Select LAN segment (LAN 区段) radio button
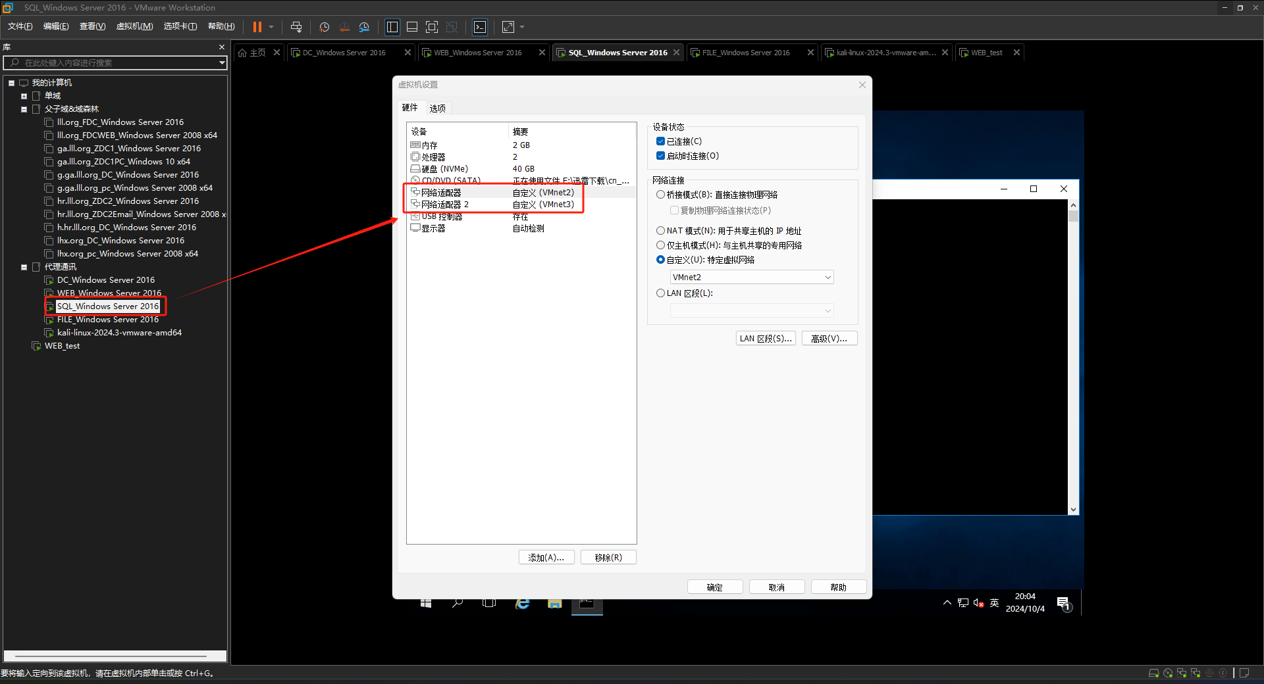The width and height of the screenshot is (1264, 684). (660, 293)
